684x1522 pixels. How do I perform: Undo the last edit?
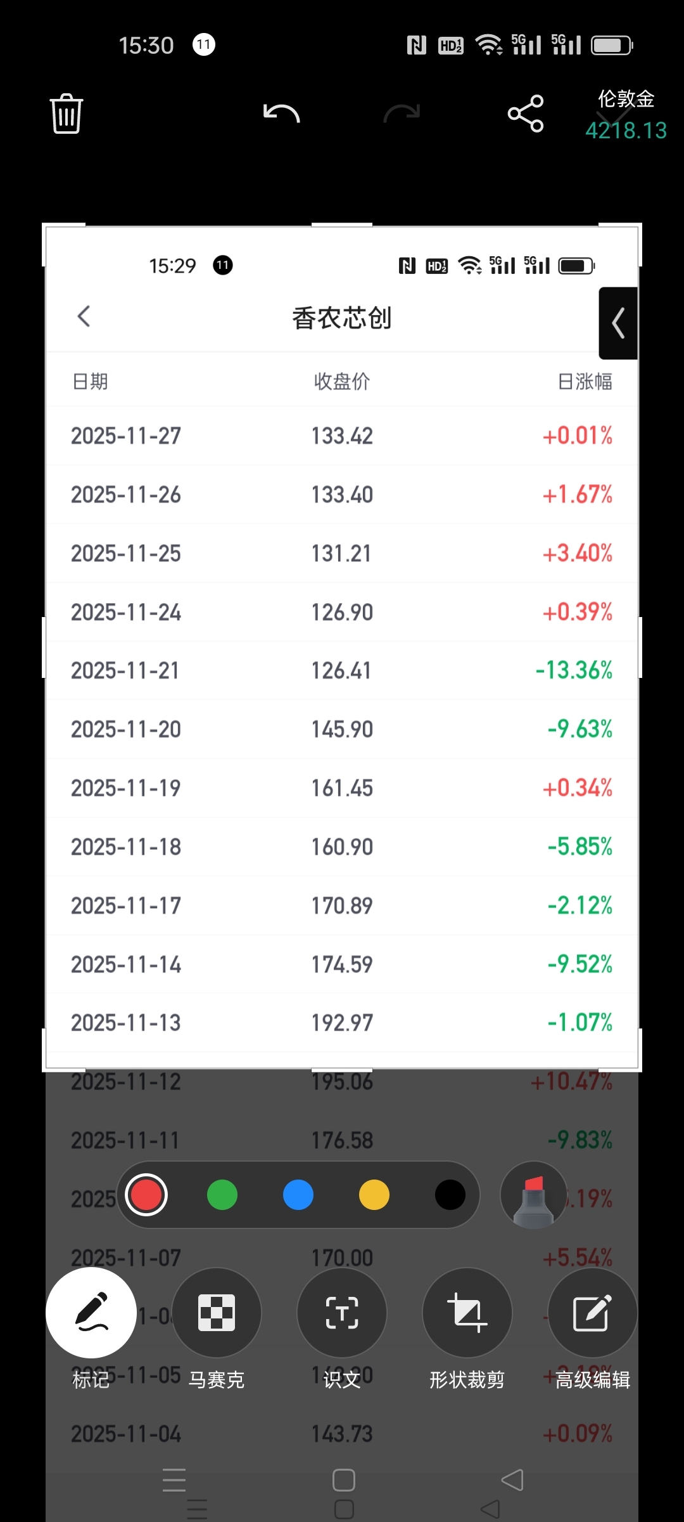pos(281,114)
